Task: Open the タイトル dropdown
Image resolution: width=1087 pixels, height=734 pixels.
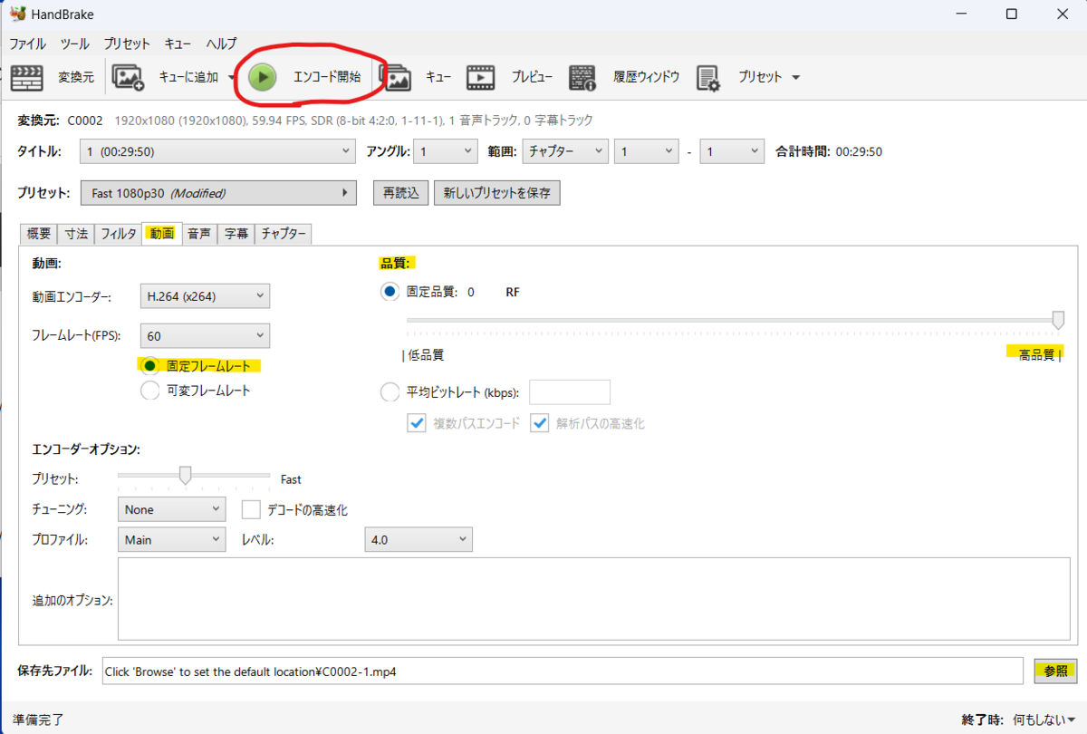Action: [x=216, y=151]
